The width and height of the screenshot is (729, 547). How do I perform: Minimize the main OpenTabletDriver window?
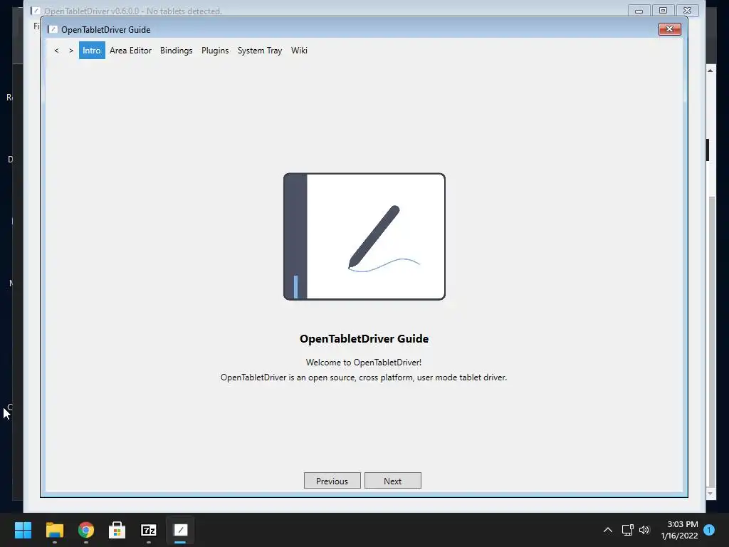pyautogui.click(x=639, y=10)
